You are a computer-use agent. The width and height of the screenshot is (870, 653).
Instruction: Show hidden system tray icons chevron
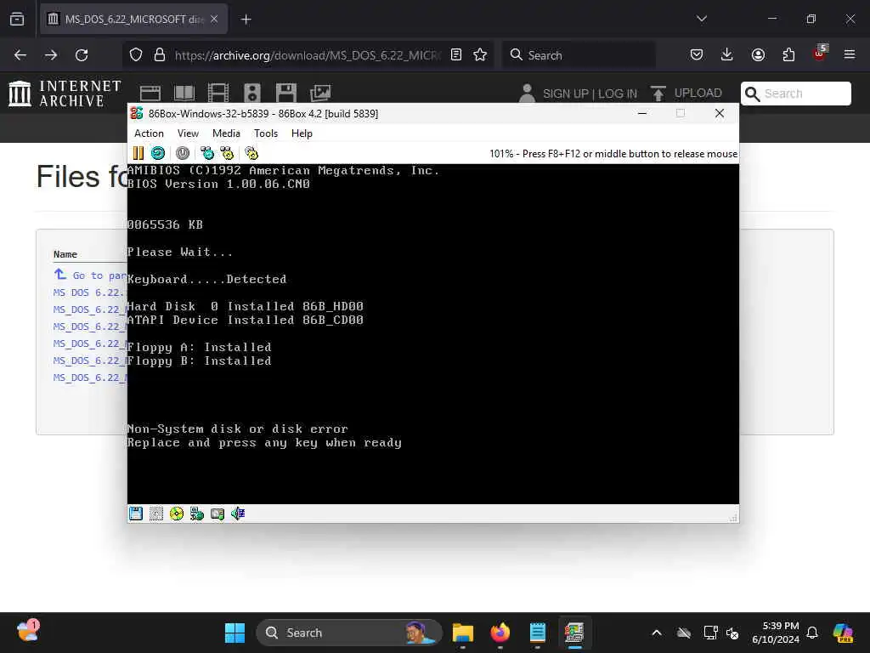click(x=657, y=633)
